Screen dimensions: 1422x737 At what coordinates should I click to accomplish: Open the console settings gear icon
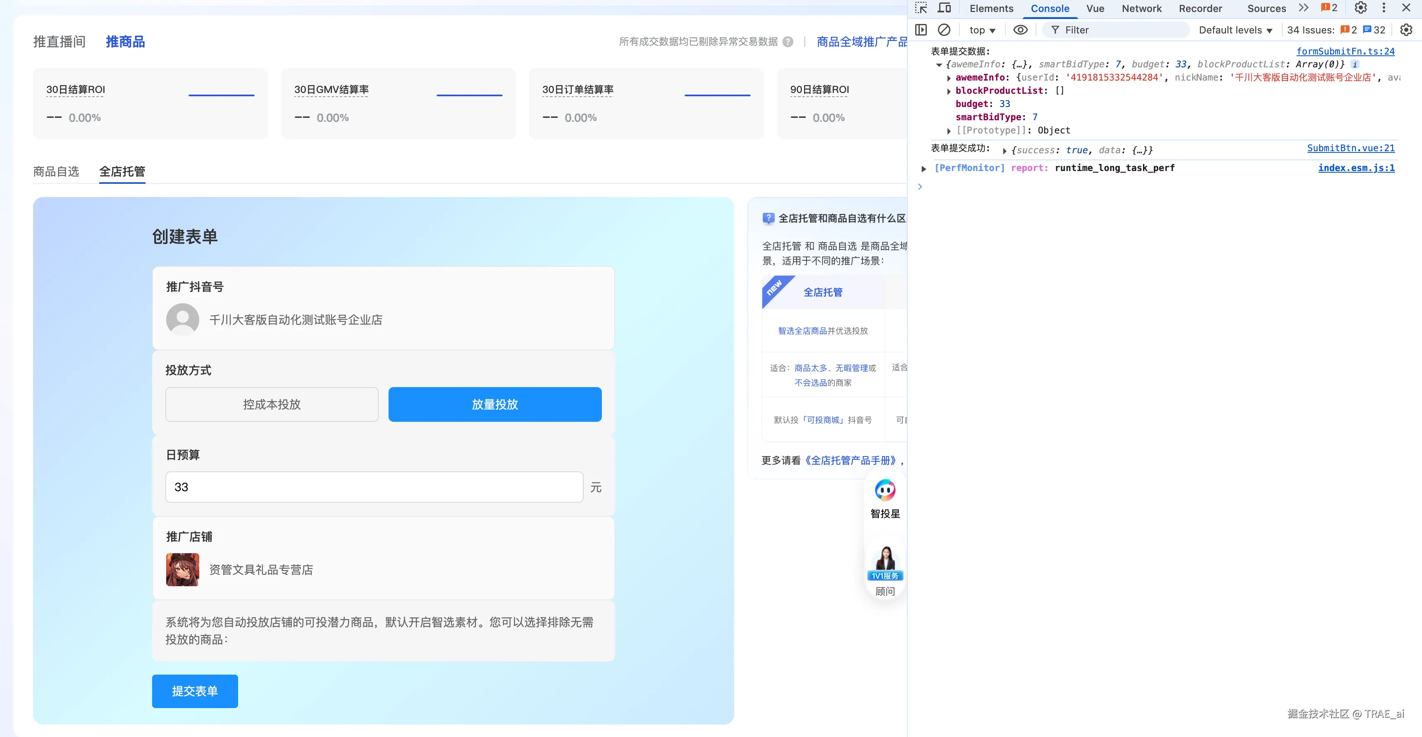(x=1406, y=30)
